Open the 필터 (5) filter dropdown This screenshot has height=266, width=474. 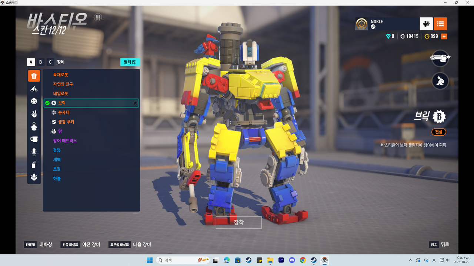point(130,62)
